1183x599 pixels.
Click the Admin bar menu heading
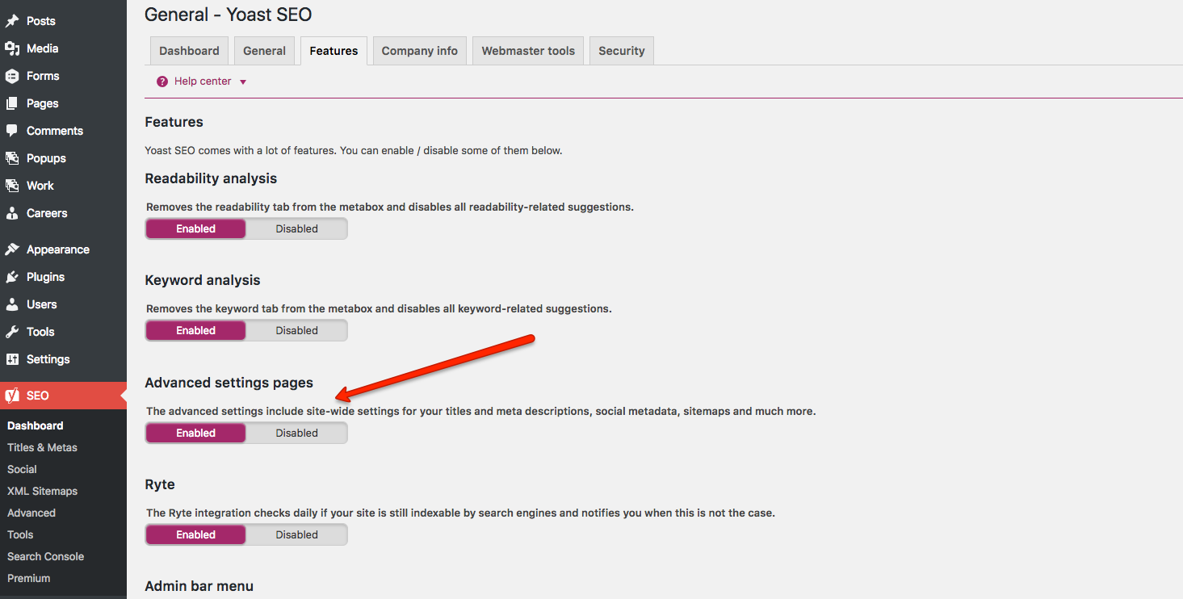(x=199, y=586)
